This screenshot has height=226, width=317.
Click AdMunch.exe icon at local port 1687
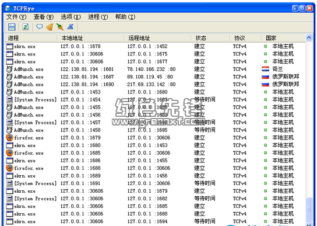[9, 77]
